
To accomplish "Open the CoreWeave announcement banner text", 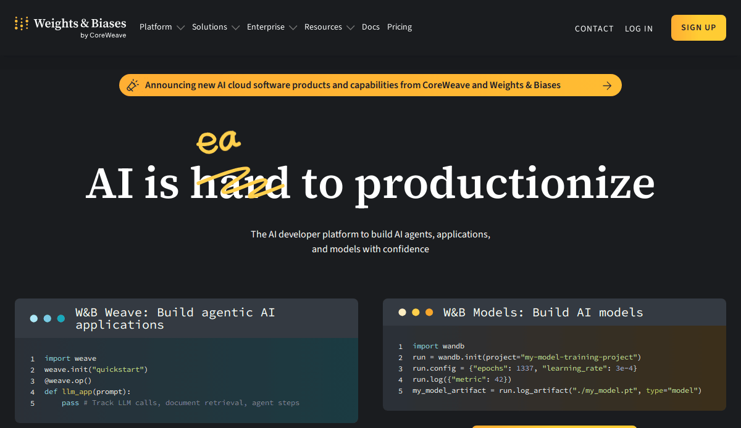I will click(353, 85).
